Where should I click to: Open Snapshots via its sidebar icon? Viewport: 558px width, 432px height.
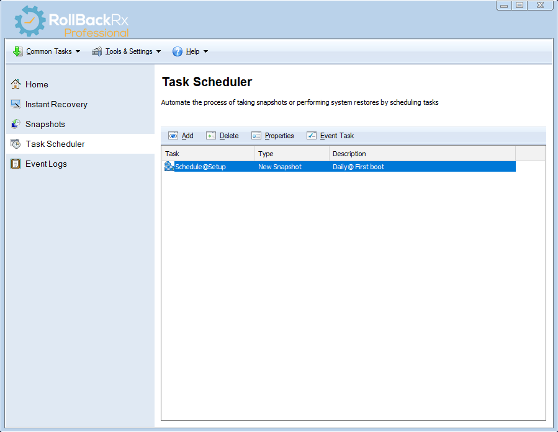(16, 124)
